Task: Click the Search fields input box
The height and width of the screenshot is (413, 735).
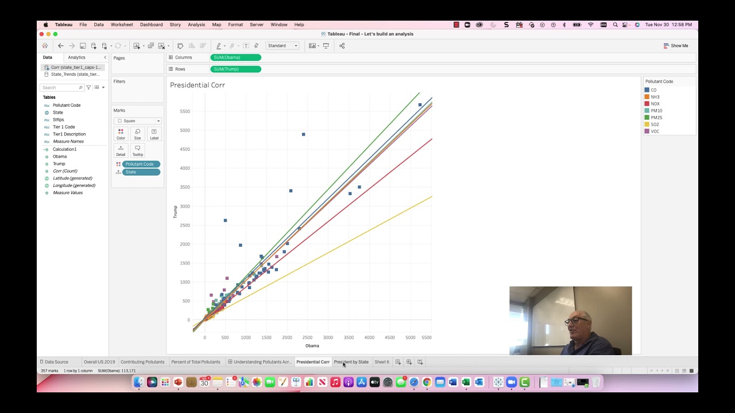Action: (61, 88)
